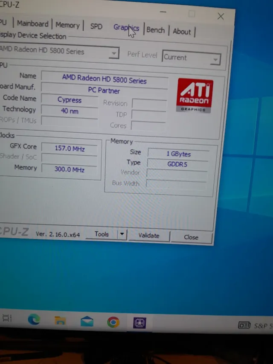273x364 pixels.
Task: Click the Tools button
Action: tap(102, 234)
